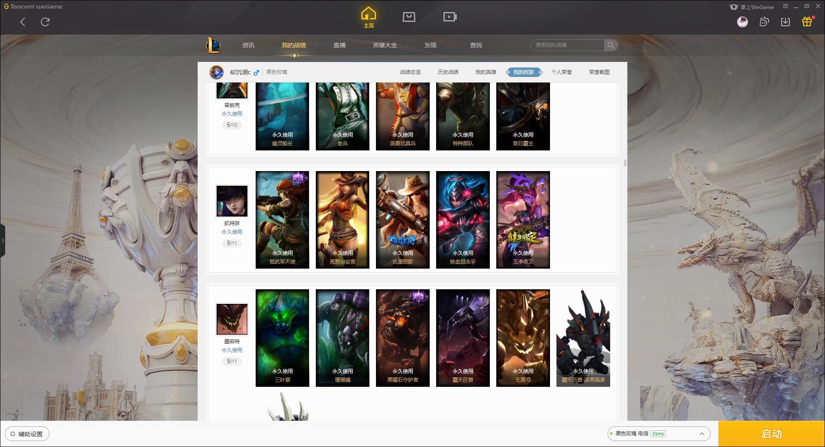Image resolution: width=825 pixels, height=447 pixels.
Task: Expand the left side panel handle
Action: click(3, 241)
